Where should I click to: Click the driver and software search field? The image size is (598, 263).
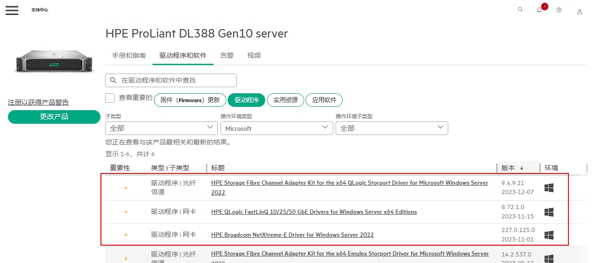click(171, 81)
